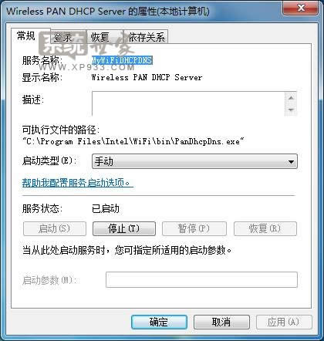Open 帮助我配置服务启动选项 help link
The image size is (324, 341).
tap(77, 183)
